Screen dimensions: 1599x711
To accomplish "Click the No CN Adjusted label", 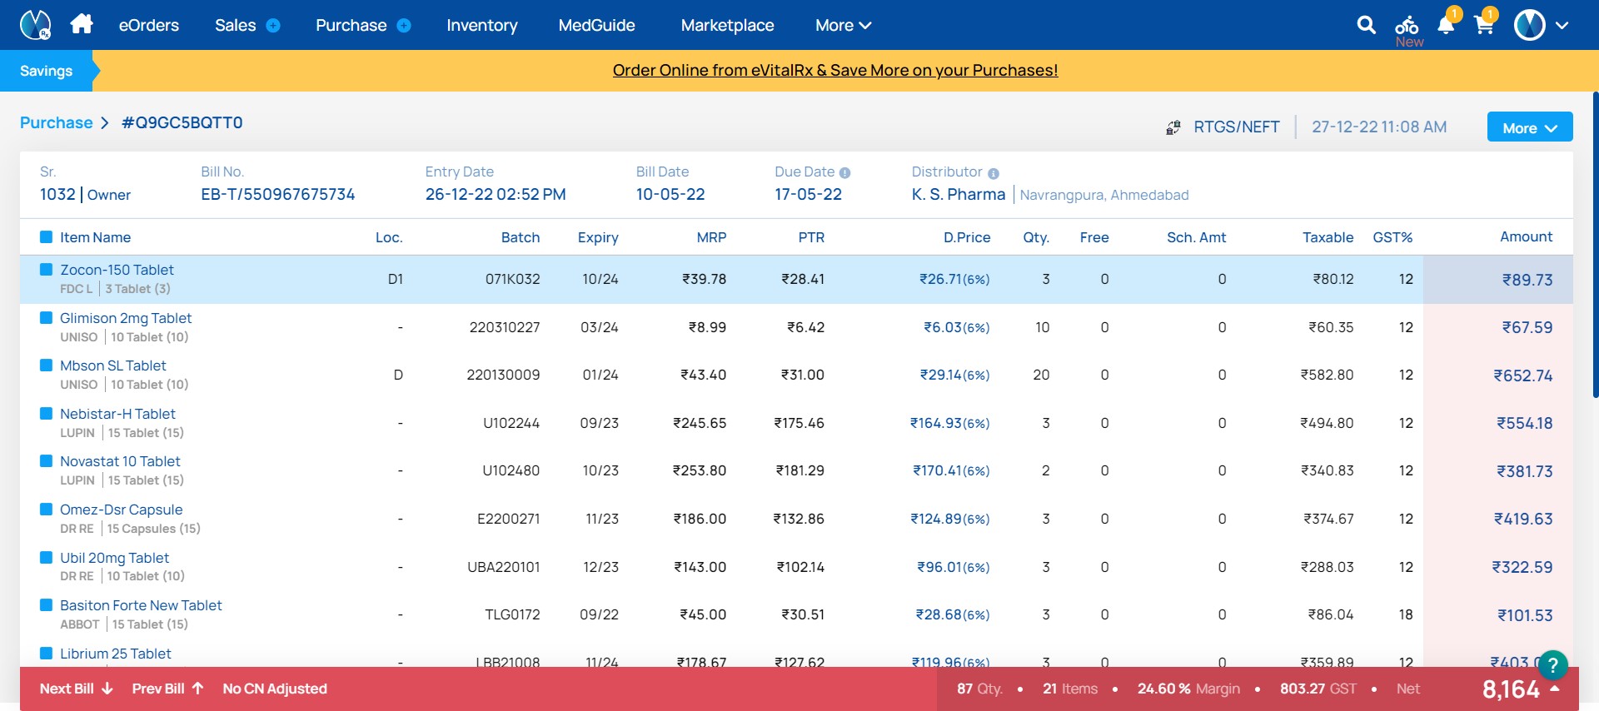I will pyautogui.click(x=275, y=689).
